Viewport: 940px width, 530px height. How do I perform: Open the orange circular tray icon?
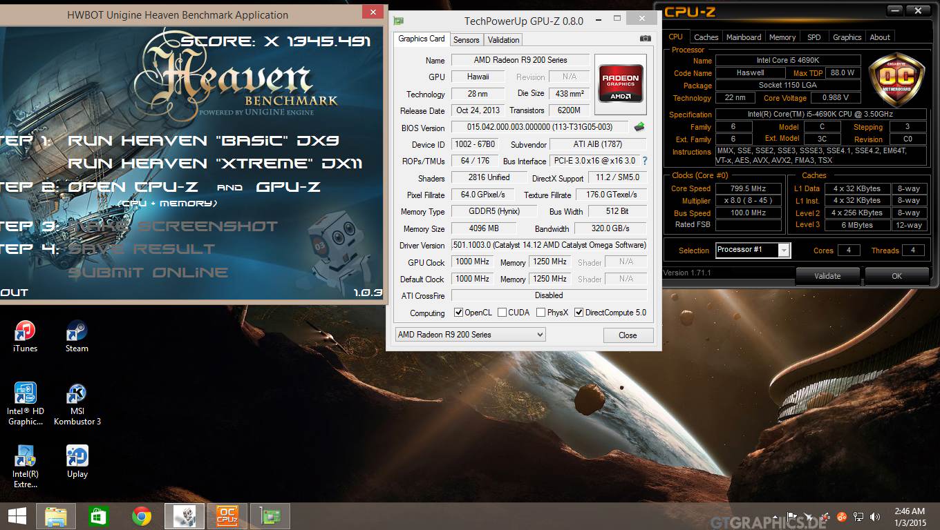[842, 516]
